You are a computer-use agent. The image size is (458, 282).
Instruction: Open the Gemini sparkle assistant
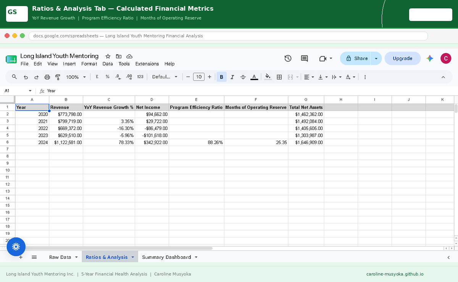tap(430, 58)
